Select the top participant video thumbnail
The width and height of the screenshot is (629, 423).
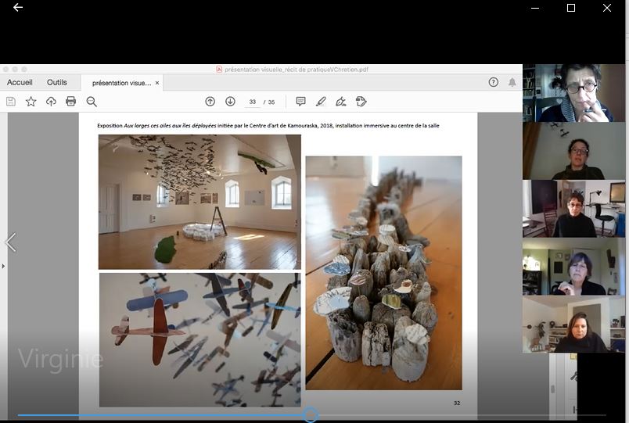click(573, 93)
